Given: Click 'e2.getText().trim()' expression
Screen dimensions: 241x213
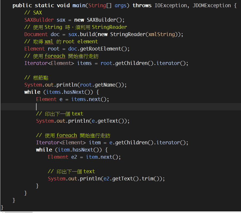Looking at the screenshot, I should click(x=131, y=179).
